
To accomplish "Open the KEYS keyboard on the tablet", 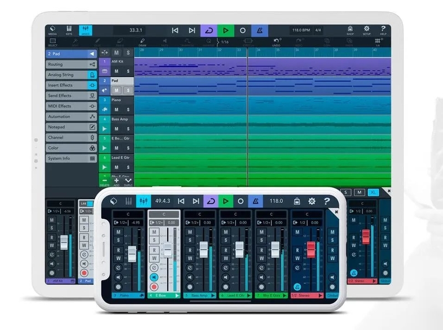I will pyautogui.click(x=69, y=30).
